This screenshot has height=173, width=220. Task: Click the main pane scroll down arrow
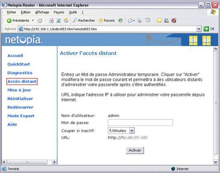216,162
